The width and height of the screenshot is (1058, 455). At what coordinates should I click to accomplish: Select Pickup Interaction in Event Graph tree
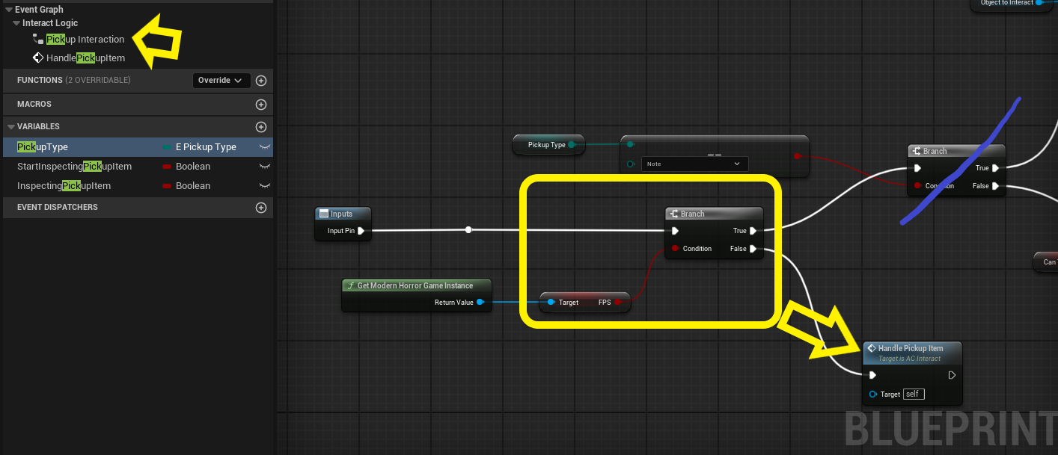click(x=85, y=40)
